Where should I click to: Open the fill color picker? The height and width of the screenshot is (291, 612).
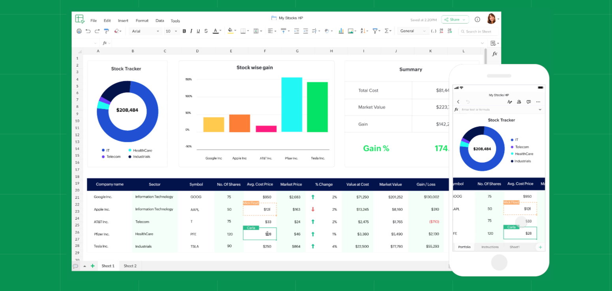click(231, 31)
